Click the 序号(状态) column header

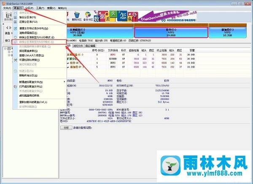tap(98, 50)
